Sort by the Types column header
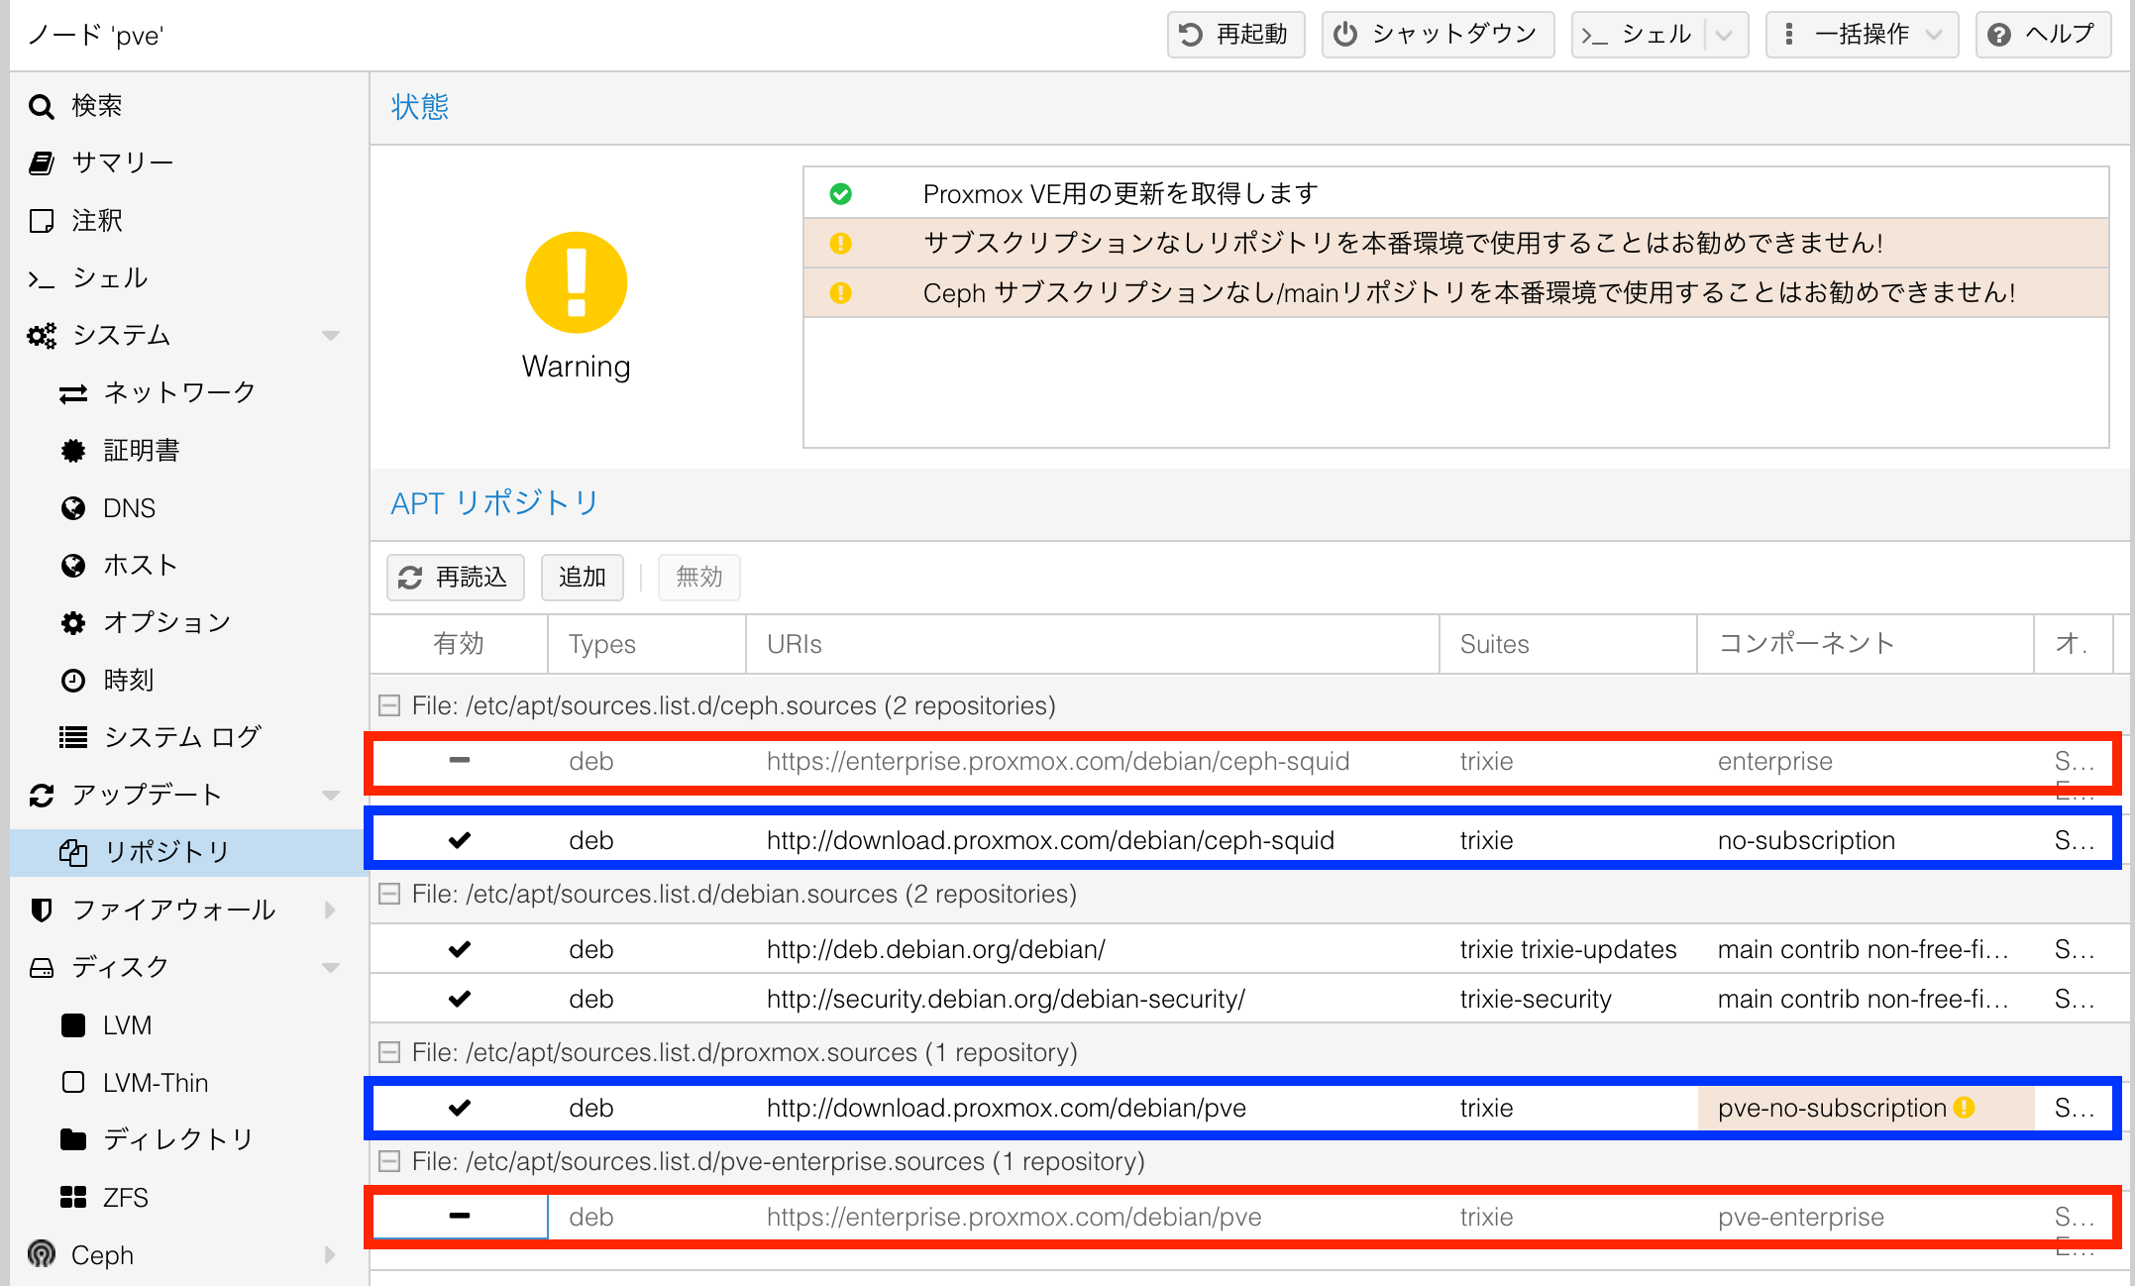2135x1286 pixels. [x=647, y=644]
